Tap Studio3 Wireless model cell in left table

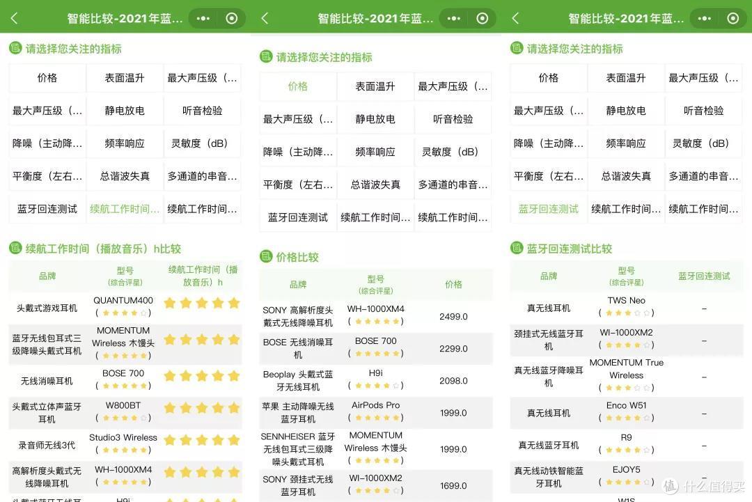click(x=123, y=444)
